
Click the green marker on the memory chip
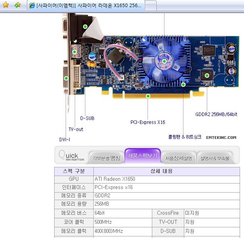(207, 76)
